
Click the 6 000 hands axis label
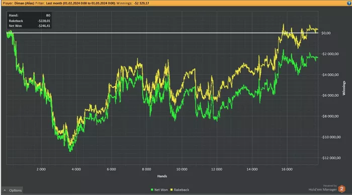[111, 169]
